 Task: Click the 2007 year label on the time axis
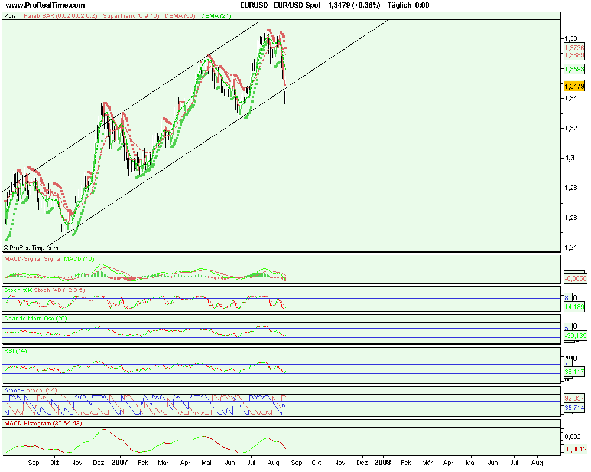coord(120,463)
